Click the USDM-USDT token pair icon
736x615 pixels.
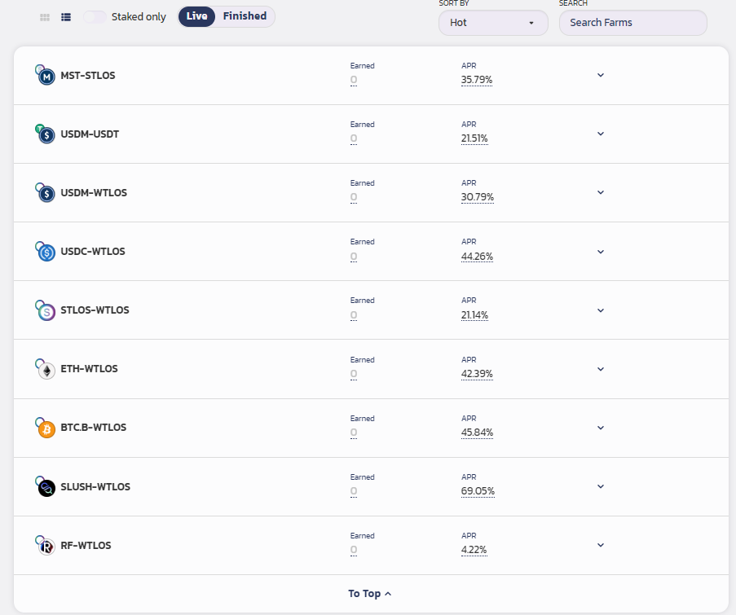point(46,134)
